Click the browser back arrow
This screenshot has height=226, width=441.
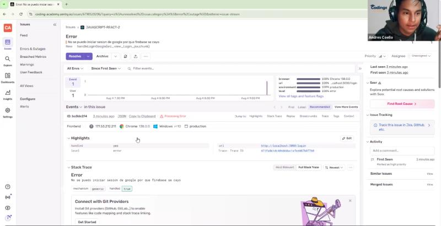click(x=4, y=14)
